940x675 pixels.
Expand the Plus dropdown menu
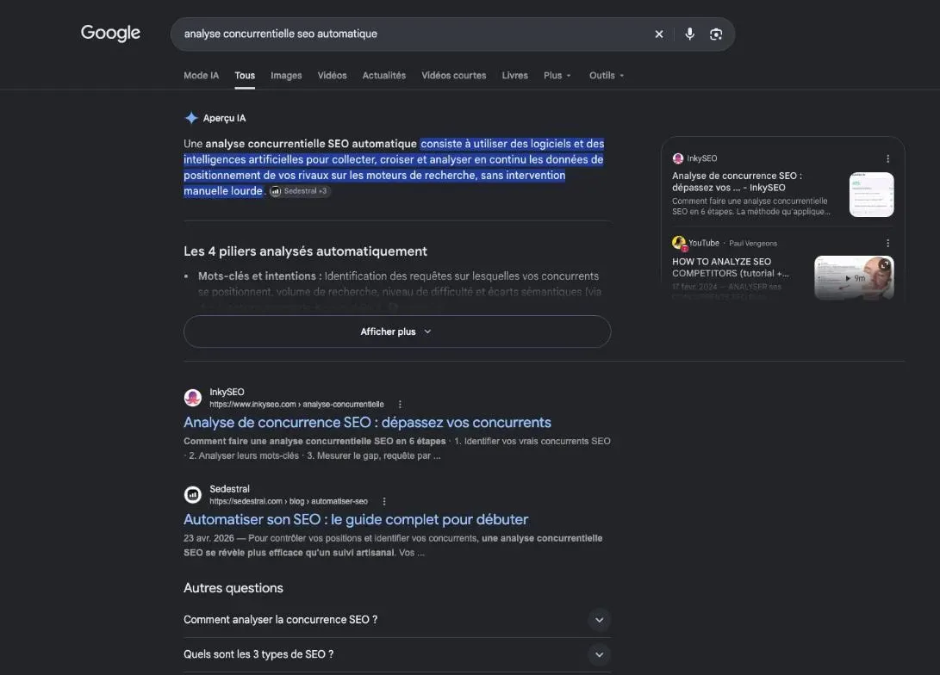point(557,76)
